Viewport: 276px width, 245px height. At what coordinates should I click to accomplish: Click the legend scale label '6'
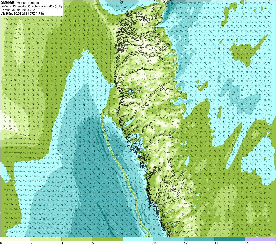(x=93, y=243)
